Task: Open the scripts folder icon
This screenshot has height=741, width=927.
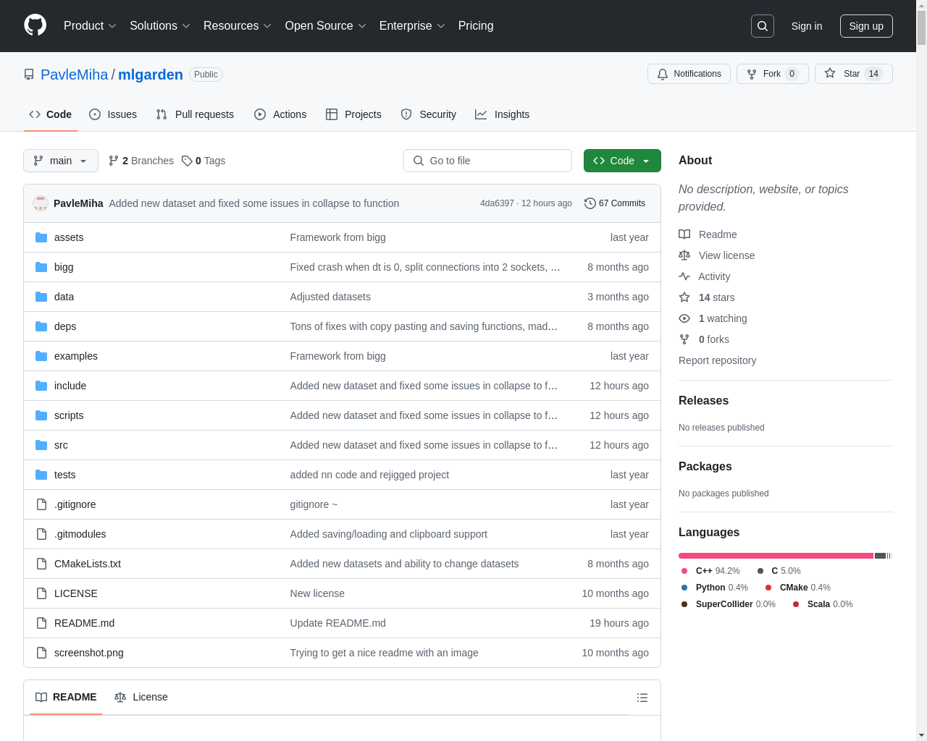Action: coord(41,415)
